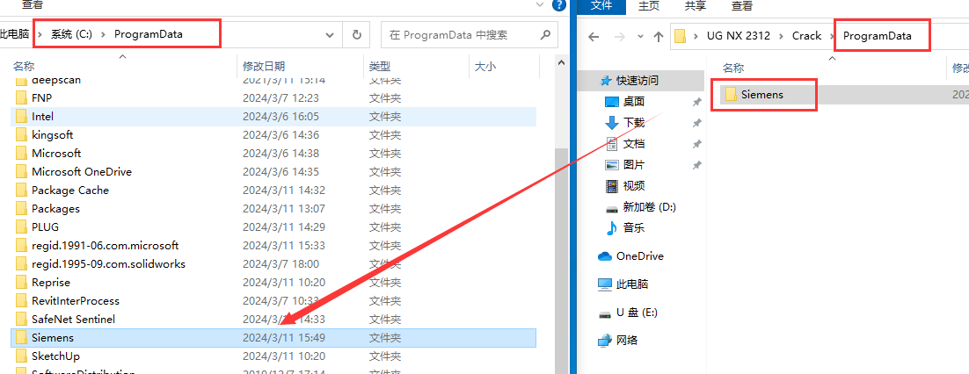The width and height of the screenshot is (969, 374).
Task: Sort by the 名称 column in left pane
Action: [25, 66]
